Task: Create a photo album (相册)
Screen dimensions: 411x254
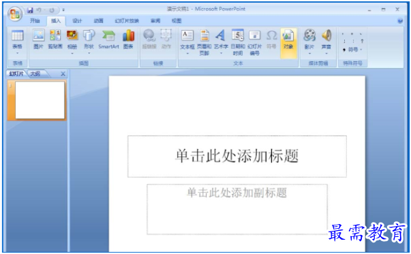Action: pyautogui.click(x=72, y=39)
